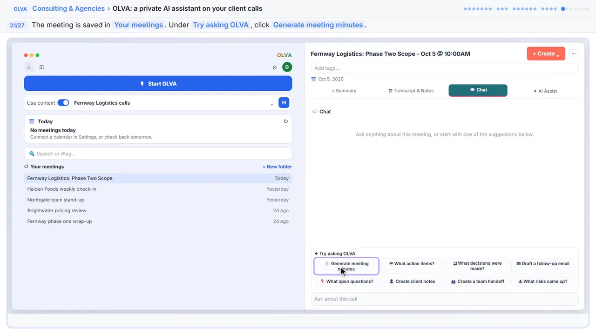The width and height of the screenshot is (596, 335).
Task: Ask What decisions were made?
Action: (x=477, y=266)
